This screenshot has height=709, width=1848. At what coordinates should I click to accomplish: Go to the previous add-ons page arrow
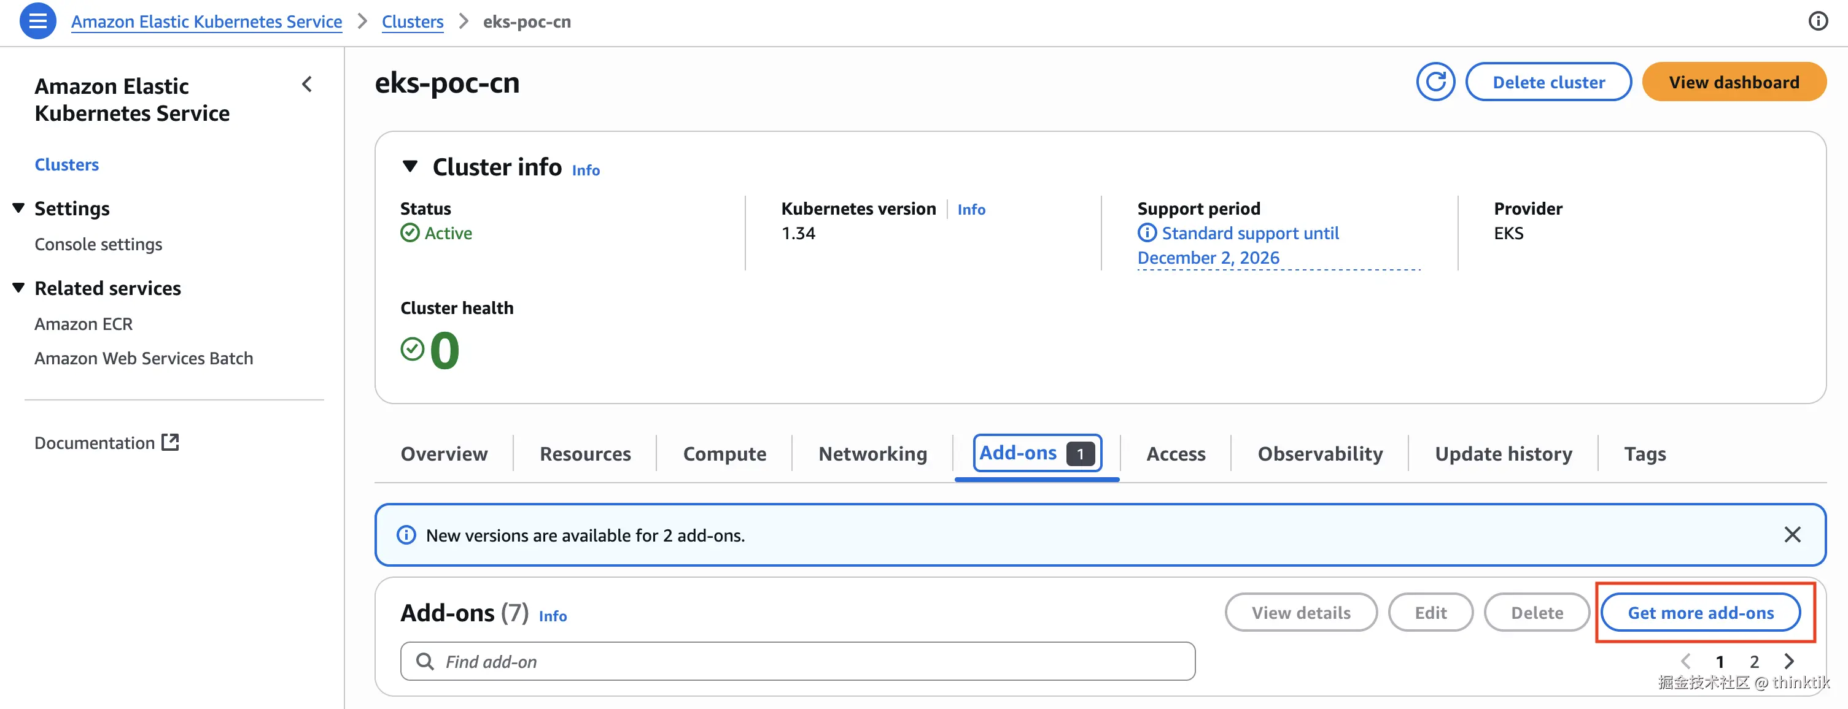1686,661
